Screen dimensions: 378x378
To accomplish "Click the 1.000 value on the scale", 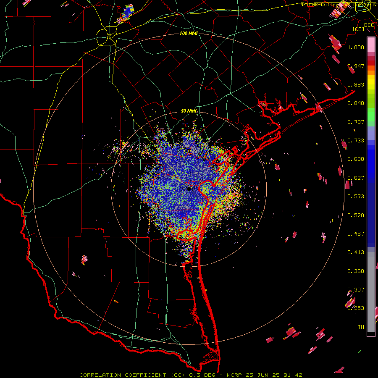I will 356,47.
